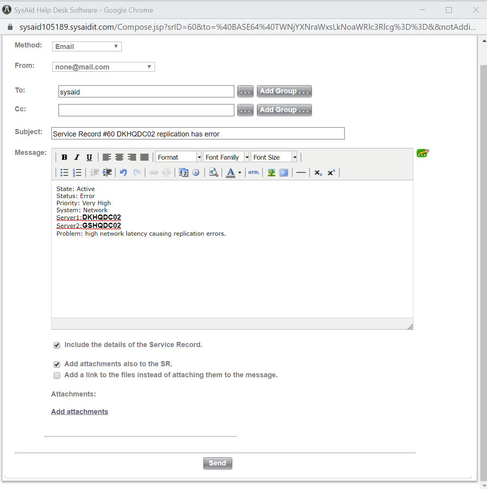Image resolution: width=487 pixels, height=489 pixels.
Task: Toggle underline formatting in message editor
Action: [89, 157]
